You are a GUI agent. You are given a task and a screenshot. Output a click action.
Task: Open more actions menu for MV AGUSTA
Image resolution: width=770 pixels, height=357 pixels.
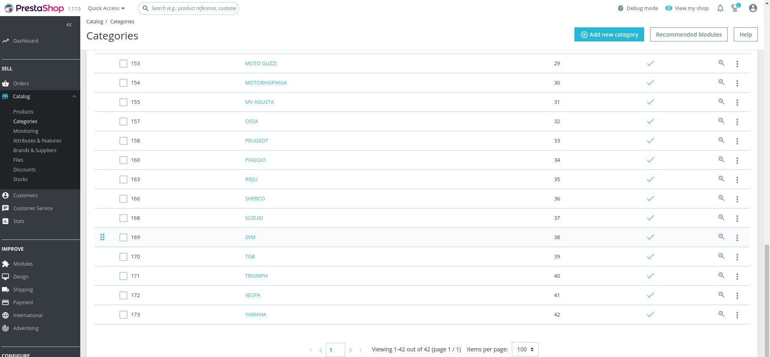(x=737, y=102)
